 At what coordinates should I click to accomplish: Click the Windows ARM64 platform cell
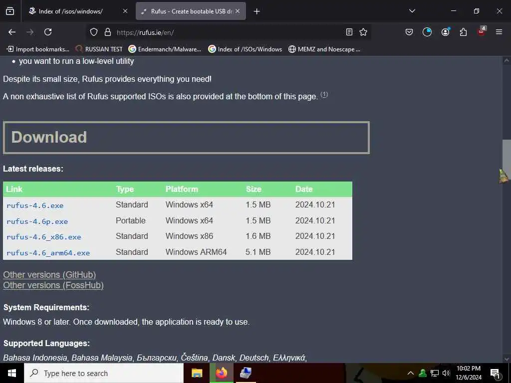point(196,252)
